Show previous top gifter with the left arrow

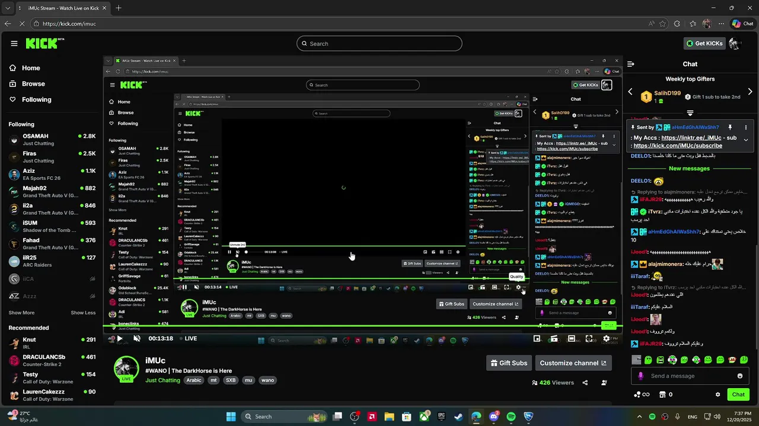[630, 92]
